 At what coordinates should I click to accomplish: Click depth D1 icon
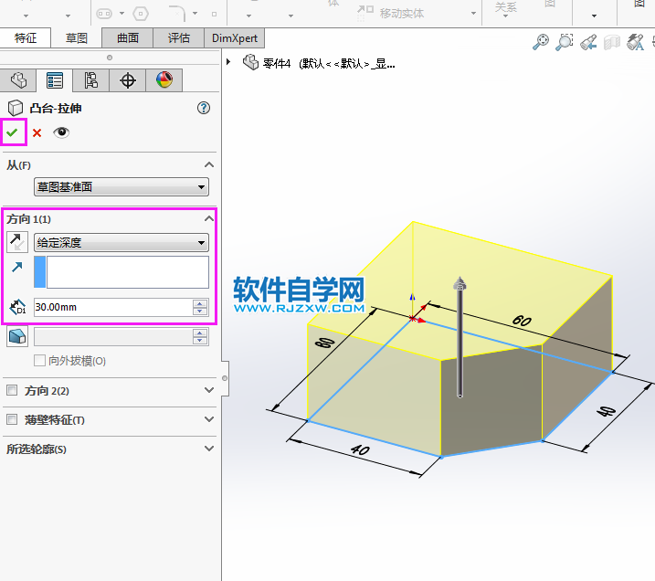(18, 307)
